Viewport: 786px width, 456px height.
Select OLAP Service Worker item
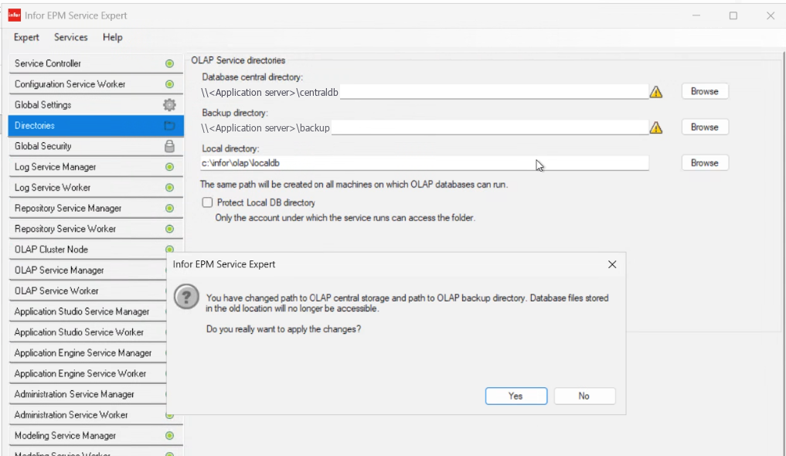(88, 291)
